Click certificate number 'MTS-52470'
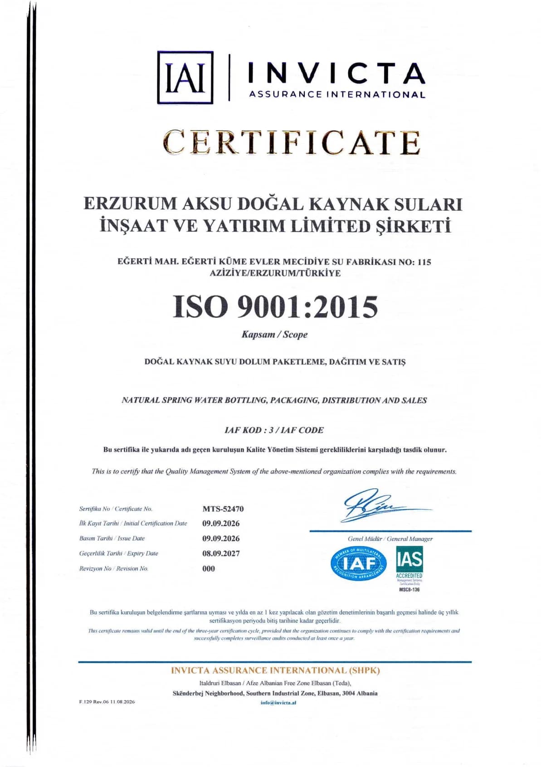 click(x=223, y=509)
